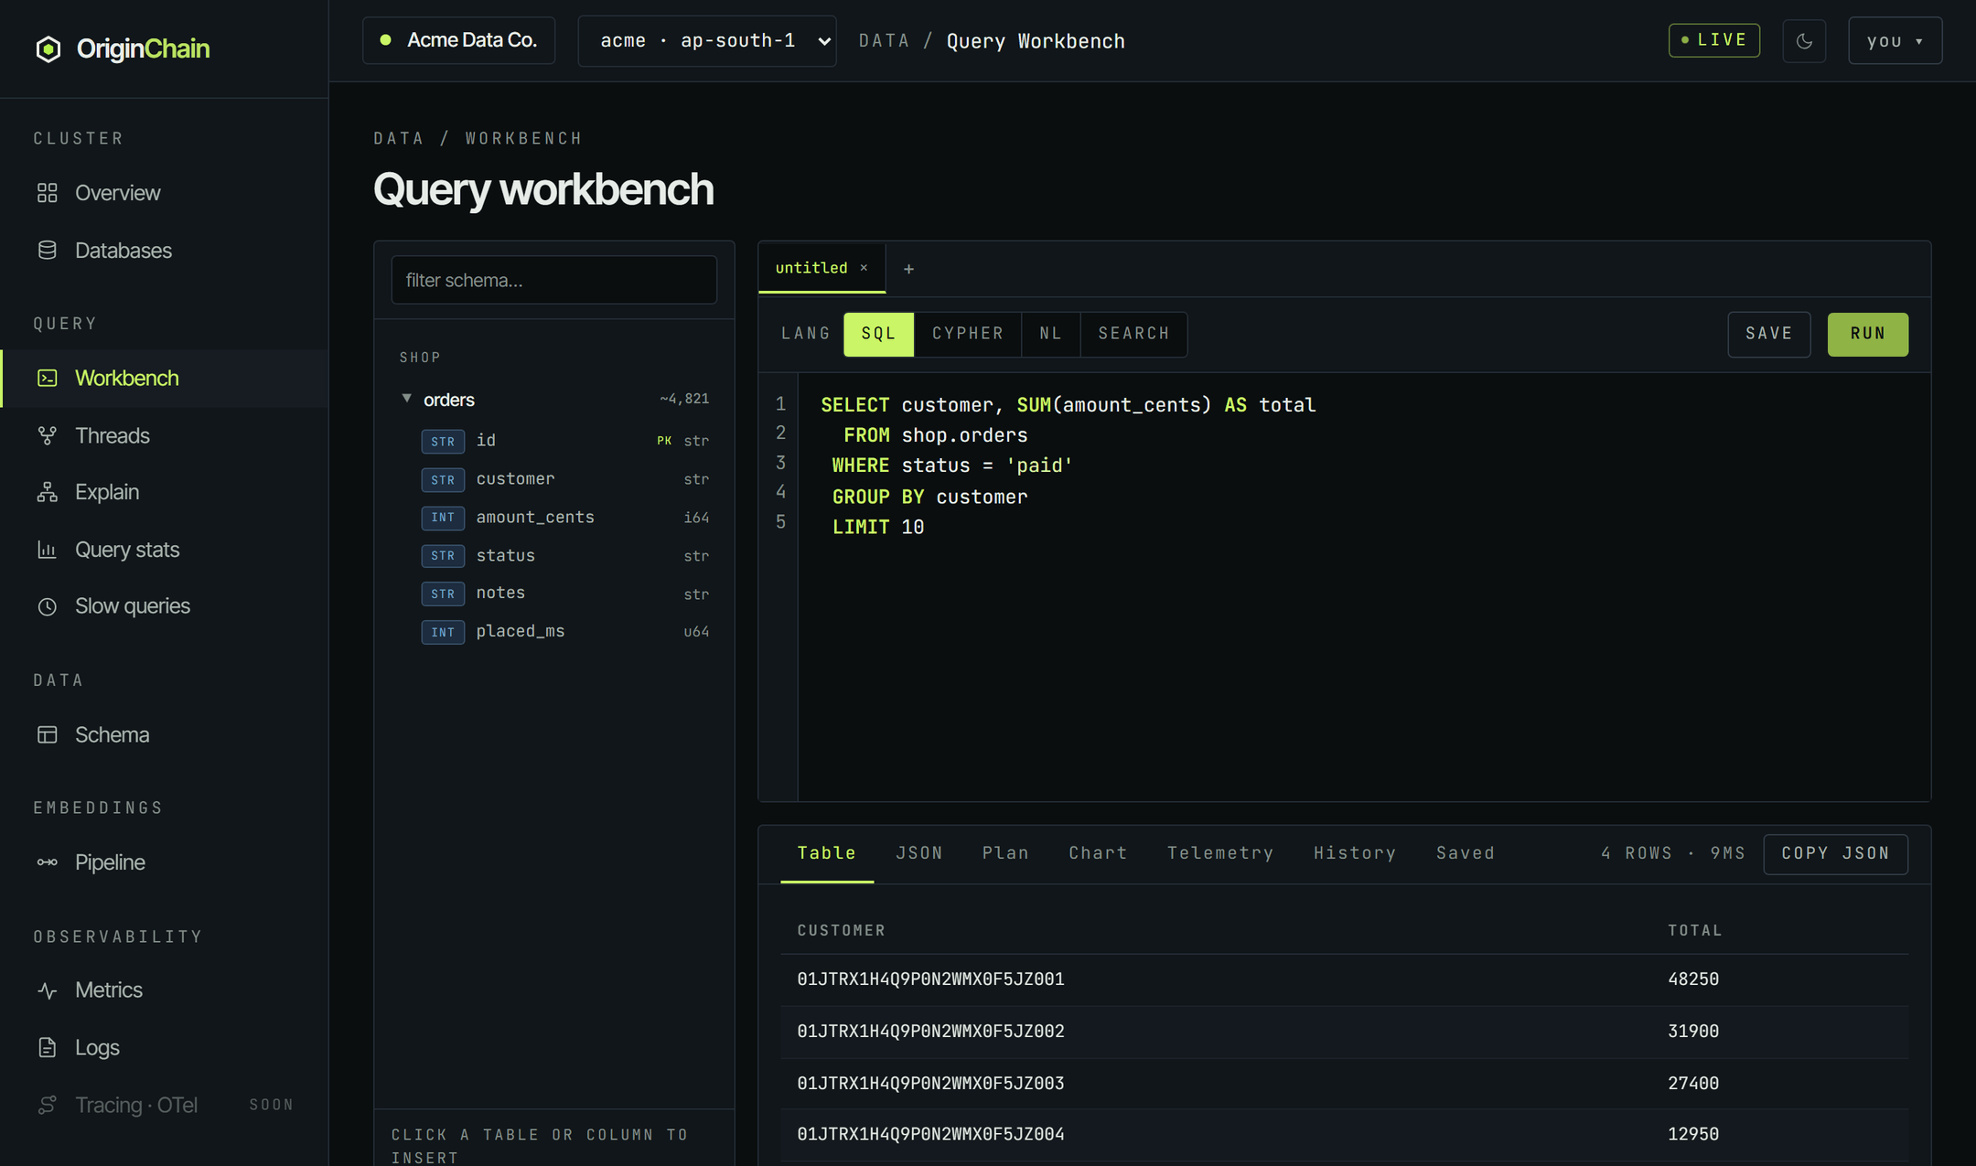Run the SQL query
The height and width of the screenshot is (1166, 1976).
(x=1868, y=334)
